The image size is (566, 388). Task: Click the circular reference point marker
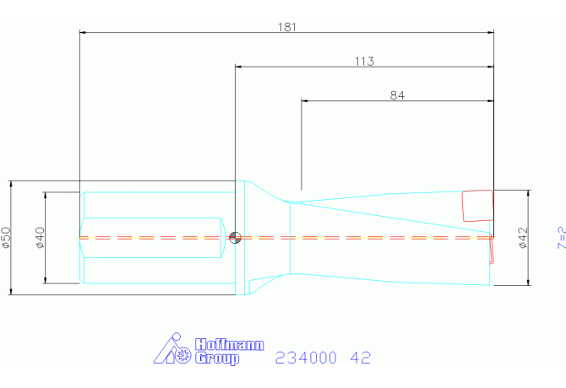[235, 237]
